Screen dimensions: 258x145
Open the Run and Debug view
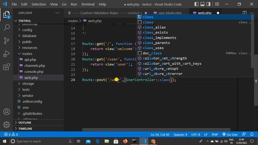[6, 54]
